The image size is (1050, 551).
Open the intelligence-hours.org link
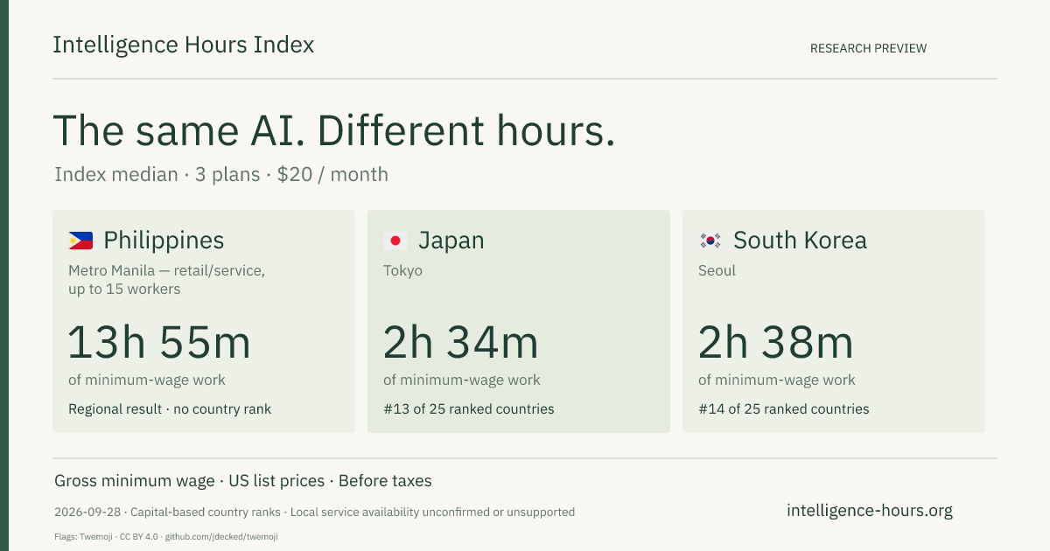tap(870, 511)
